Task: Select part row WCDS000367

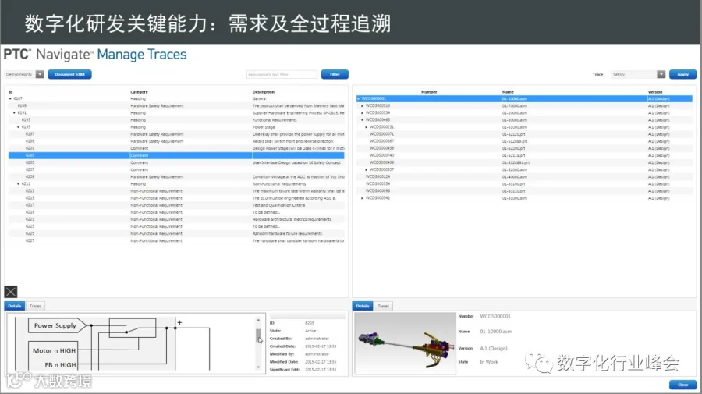Action: (x=524, y=141)
